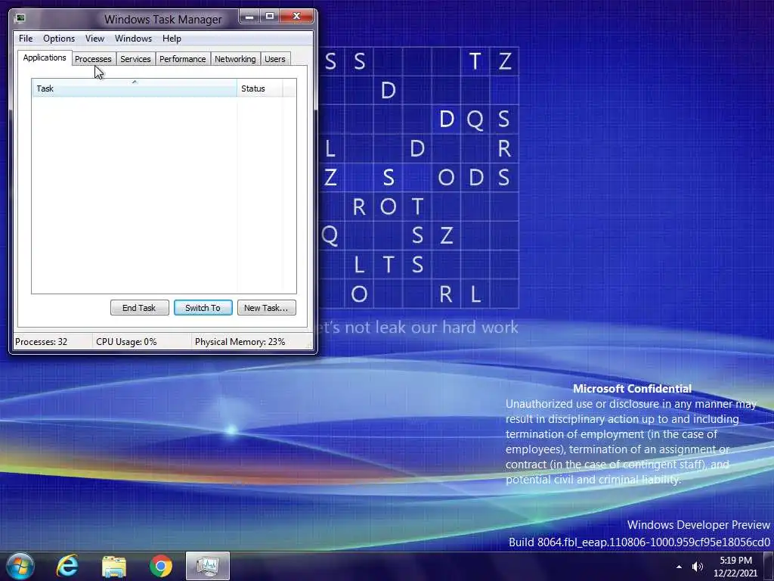The width and height of the screenshot is (774, 581).
Task: Switch to the Services tab
Action: tap(136, 59)
